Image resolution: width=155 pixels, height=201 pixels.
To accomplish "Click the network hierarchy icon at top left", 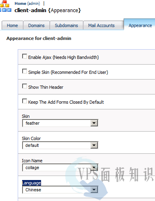I will 5,6.
